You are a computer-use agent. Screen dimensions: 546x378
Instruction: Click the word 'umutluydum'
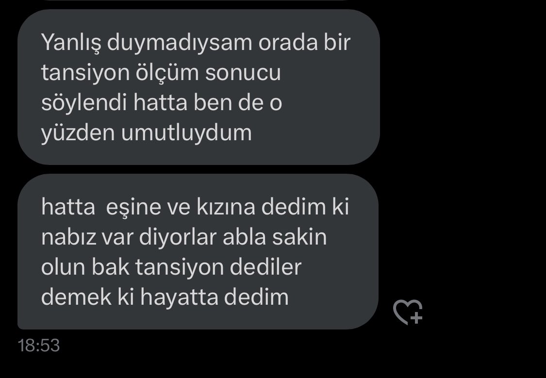tap(186, 133)
